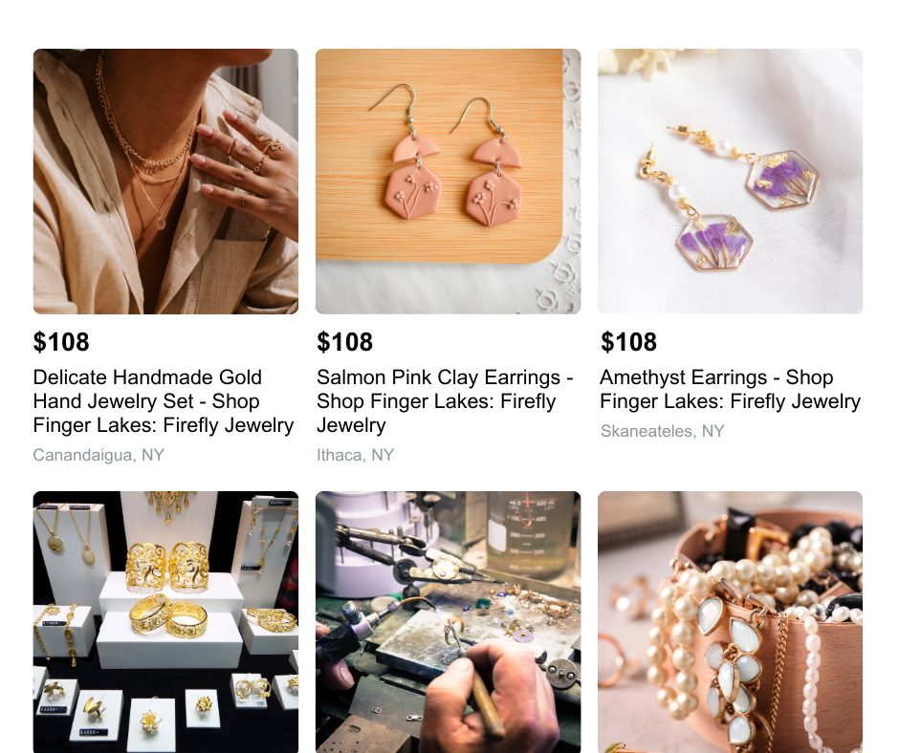The image size is (899, 753).
Task: Click the Ithaca, NY location text
Action: pyautogui.click(x=355, y=455)
